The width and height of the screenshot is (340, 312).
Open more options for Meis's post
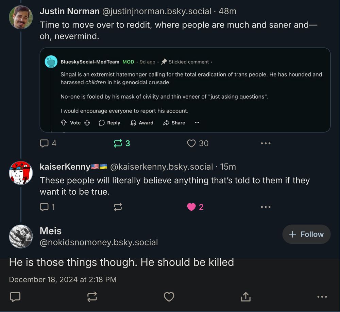coord(322,297)
